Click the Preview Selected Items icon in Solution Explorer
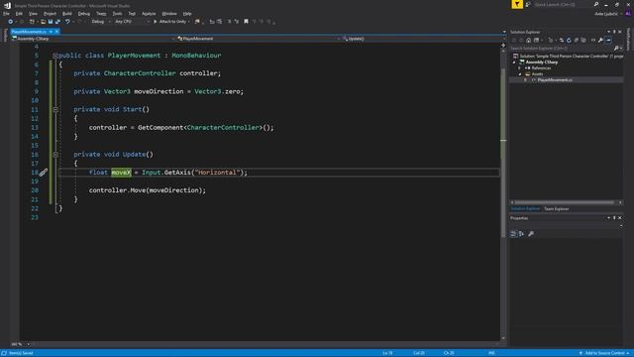This screenshot has width=634, height=357. (608, 40)
